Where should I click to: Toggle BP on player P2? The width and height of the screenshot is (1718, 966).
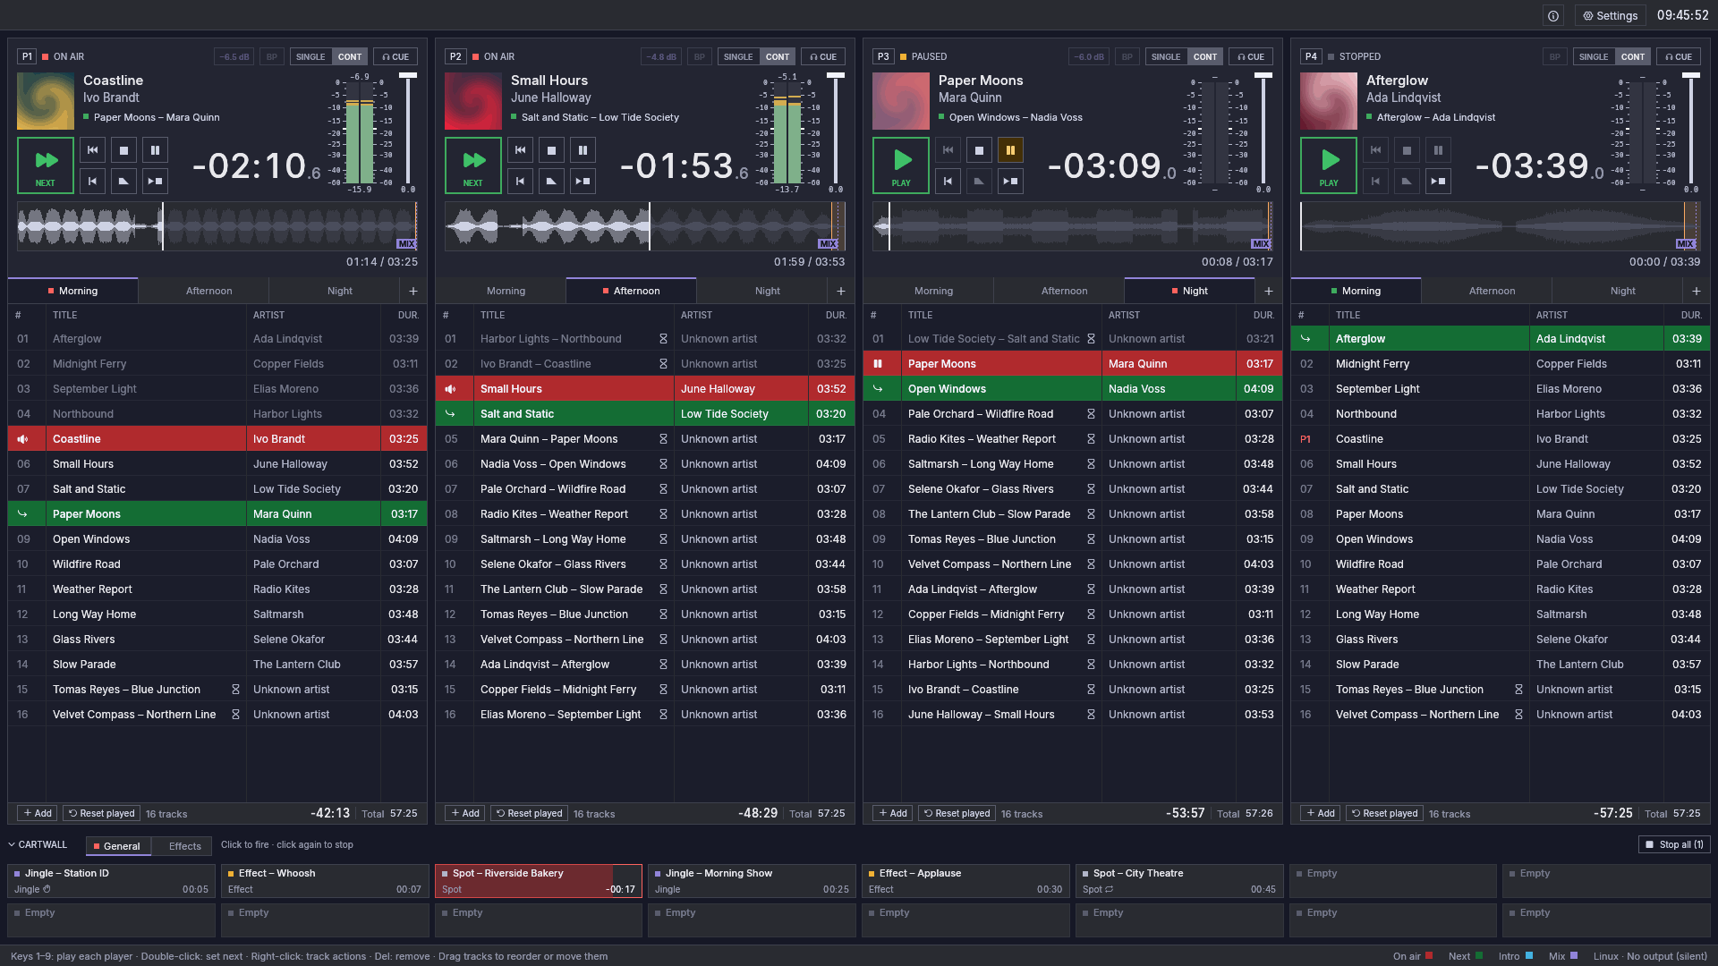pyautogui.click(x=700, y=56)
